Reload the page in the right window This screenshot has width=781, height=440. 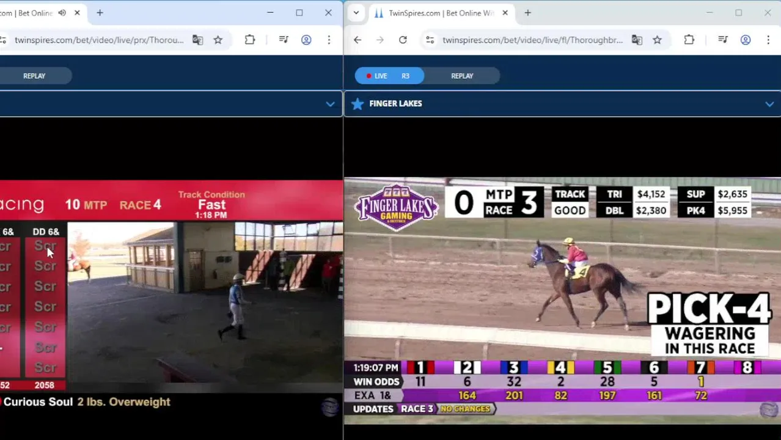coord(403,40)
